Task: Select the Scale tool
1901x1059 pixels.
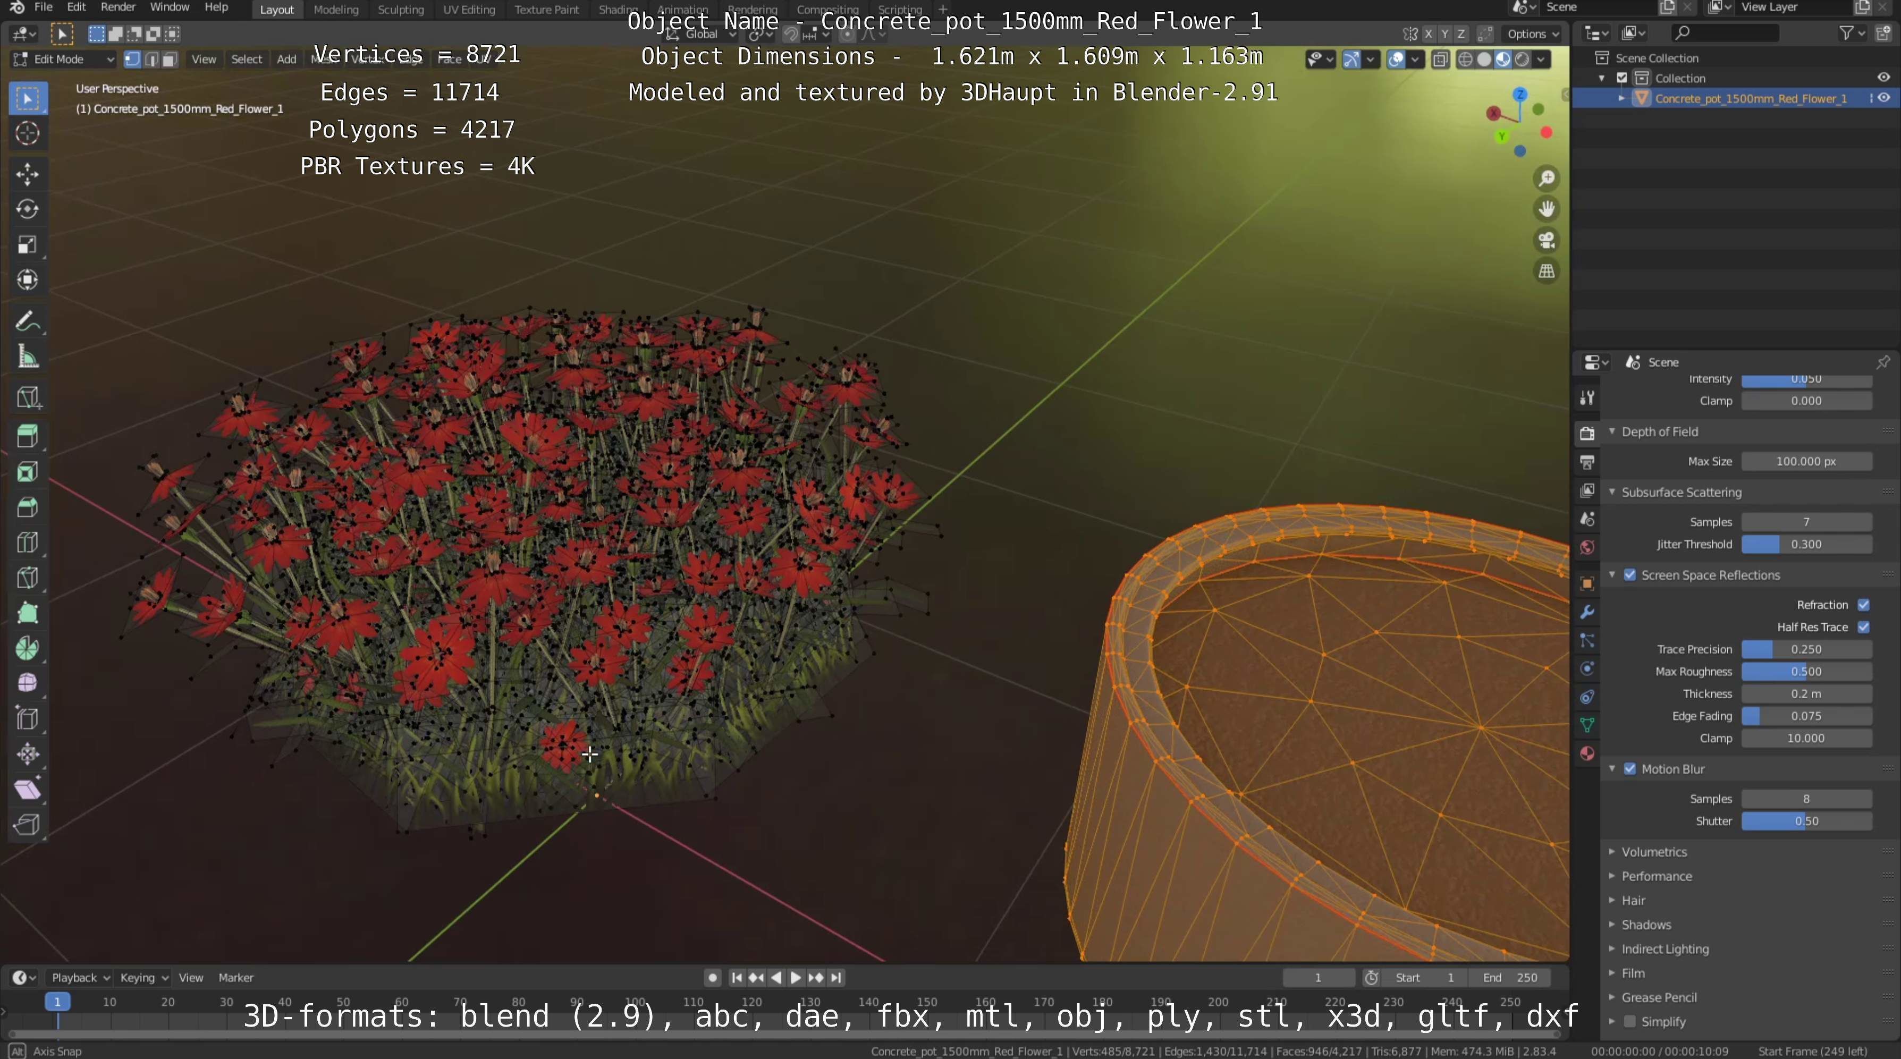Action: [x=28, y=244]
